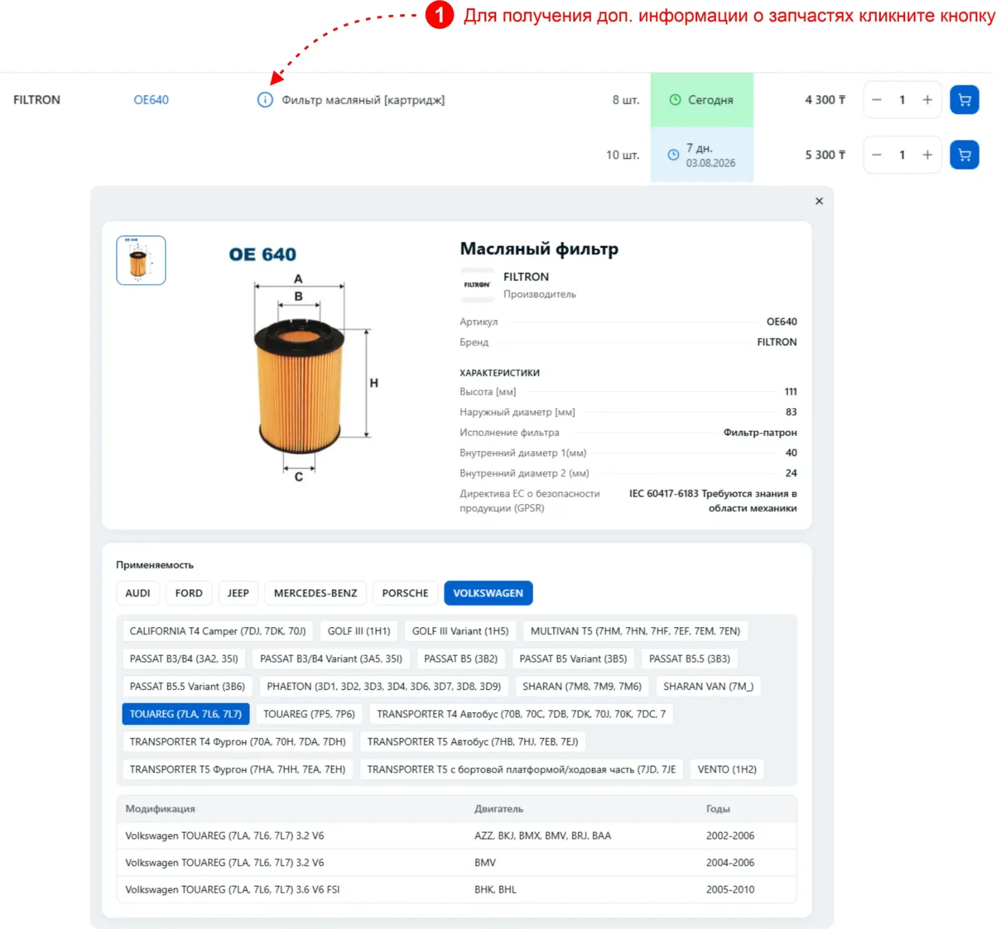The image size is (996, 929).
Task: Click the 7 дн. delivery date cell
Action: click(x=702, y=155)
